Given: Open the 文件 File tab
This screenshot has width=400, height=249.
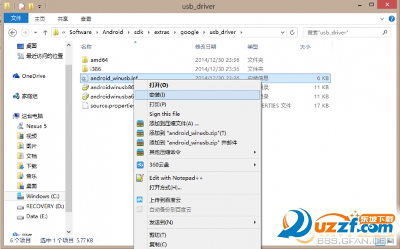Looking at the screenshot, I should [16, 18].
